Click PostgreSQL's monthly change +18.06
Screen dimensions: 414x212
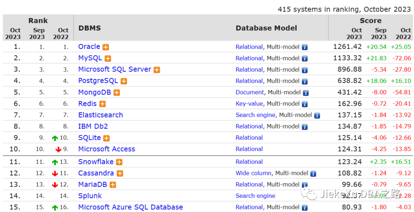pos(376,81)
